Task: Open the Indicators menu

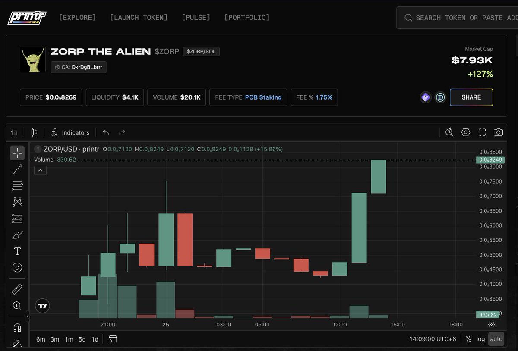Action: pyautogui.click(x=70, y=132)
